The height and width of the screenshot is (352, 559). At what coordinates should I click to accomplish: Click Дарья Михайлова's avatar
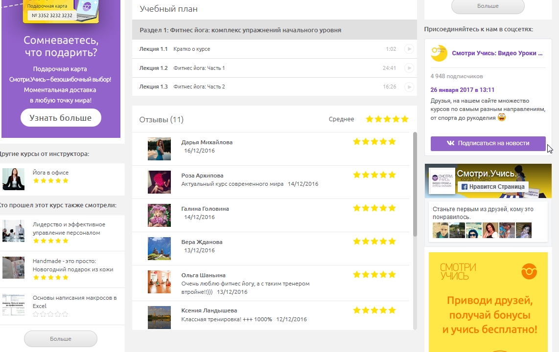[x=160, y=149]
